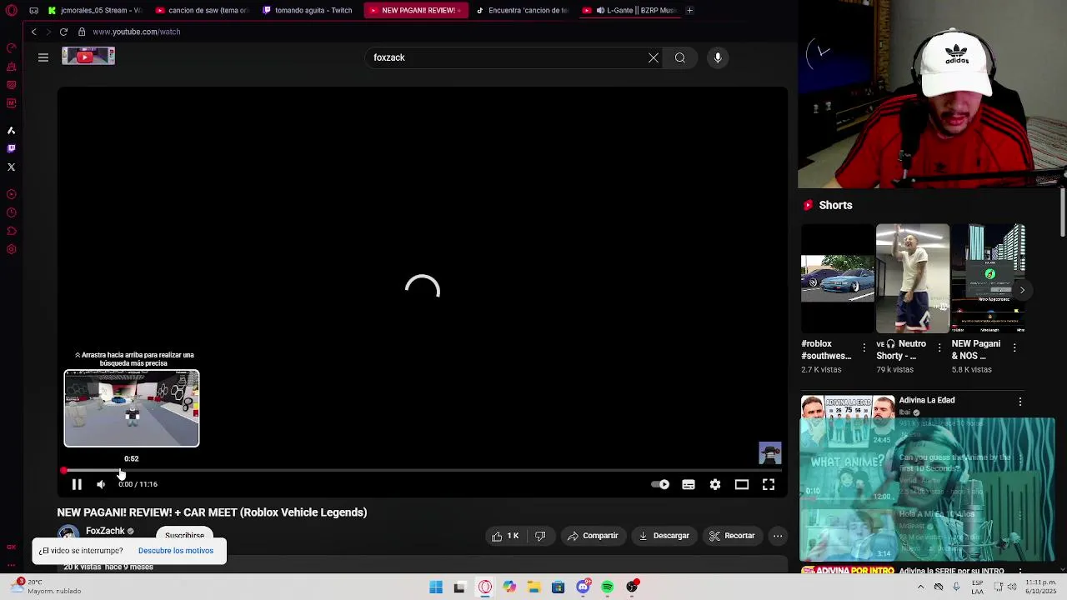Like the video (1 K)
1067x600 pixels.
coord(505,536)
